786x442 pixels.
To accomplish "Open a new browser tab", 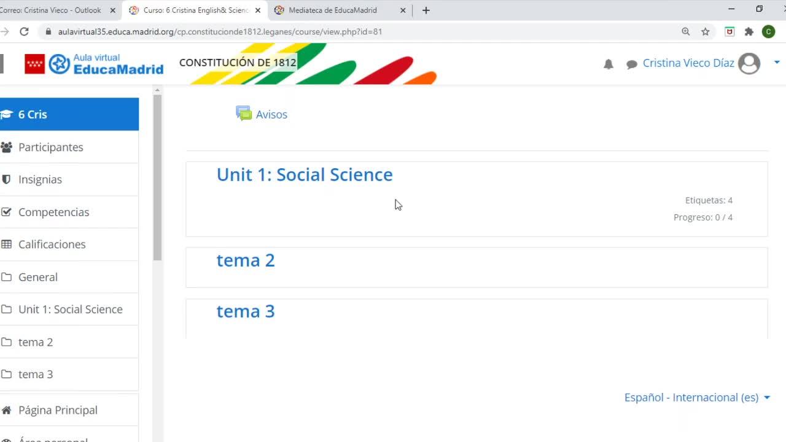I will pos(426,10).
